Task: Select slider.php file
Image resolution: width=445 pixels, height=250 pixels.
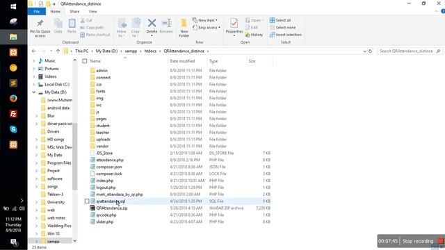Action: (x=104, y=222)
